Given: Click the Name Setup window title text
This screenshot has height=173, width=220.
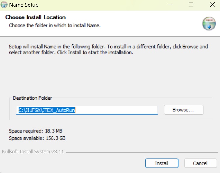Looking at the screenshot, I should (x=24, y=5).
